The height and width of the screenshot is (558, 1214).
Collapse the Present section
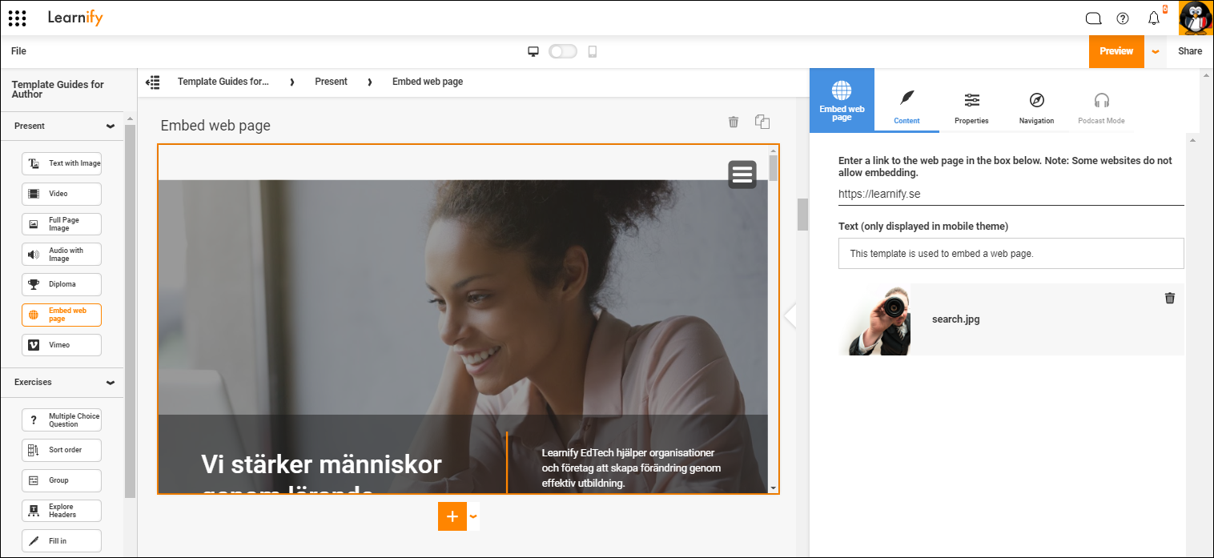click(110, 126)
